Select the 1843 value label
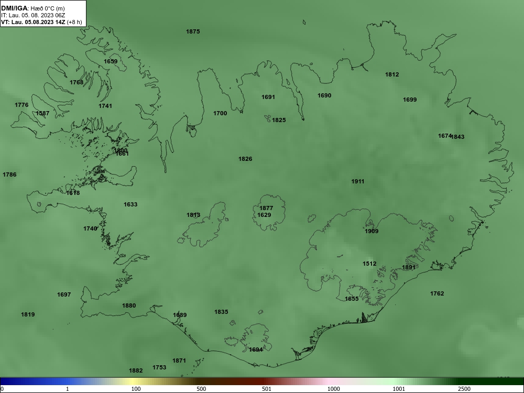Viewport: 524px width, 393px height. 458,137
